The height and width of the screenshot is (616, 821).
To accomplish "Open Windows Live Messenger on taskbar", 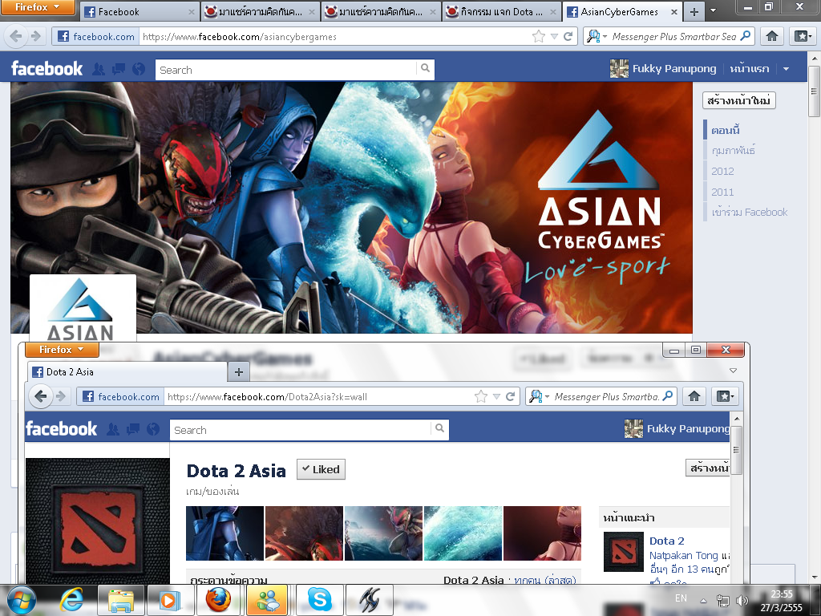I will coord(267,600).
